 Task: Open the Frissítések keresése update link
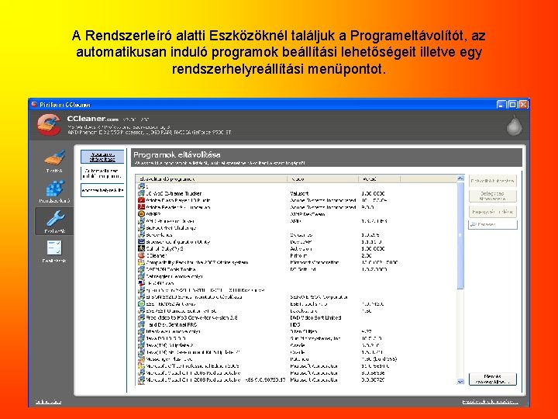pyautogui.click(x=490, y=402)
